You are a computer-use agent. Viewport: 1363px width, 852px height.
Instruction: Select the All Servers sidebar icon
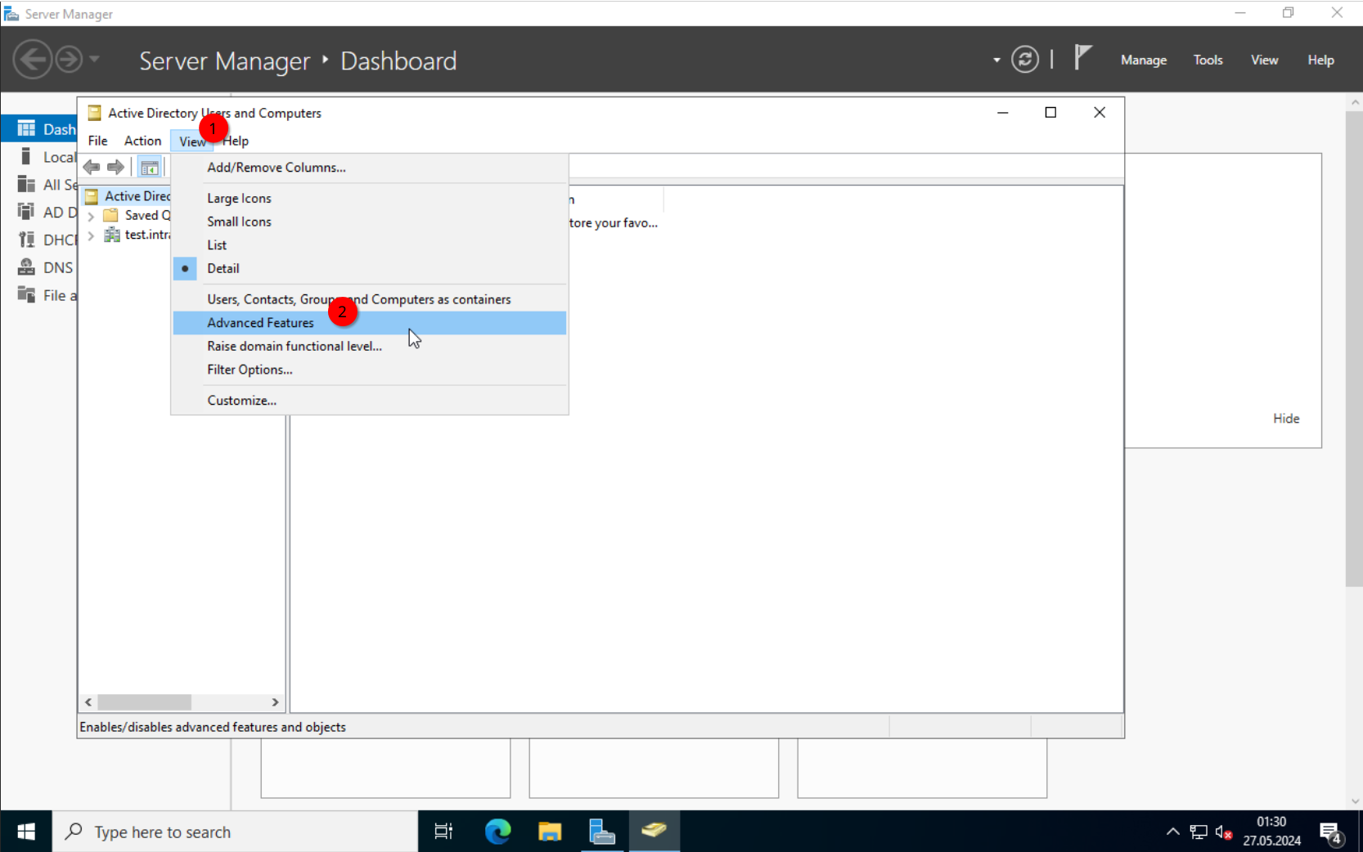26,184
